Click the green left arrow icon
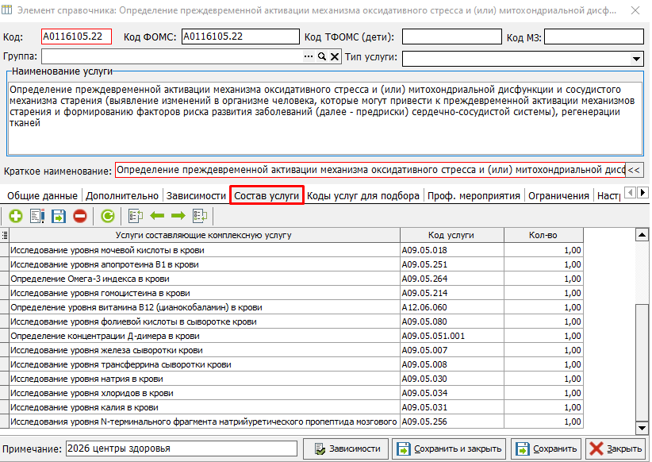The image size is (652, 462). pyautogui.click(x=157, y=216)
